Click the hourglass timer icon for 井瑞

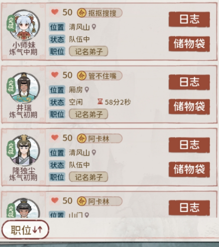[x=100, y=101]
